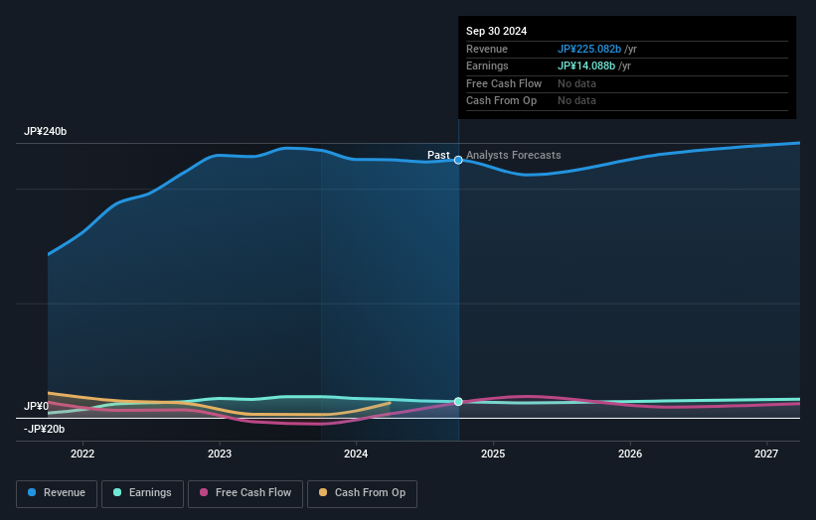The width and height of the screenshot is (816, 520).
Task: Select the 2026 x-axis label
Action: [630, 455]
